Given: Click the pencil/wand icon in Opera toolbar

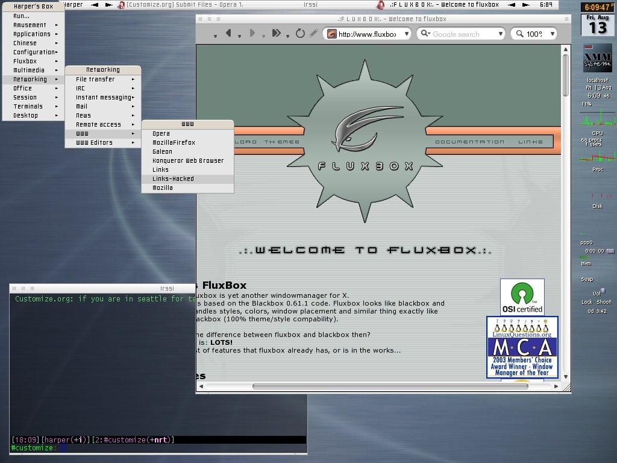Looking at the screenshot, I should click(313, 34).
